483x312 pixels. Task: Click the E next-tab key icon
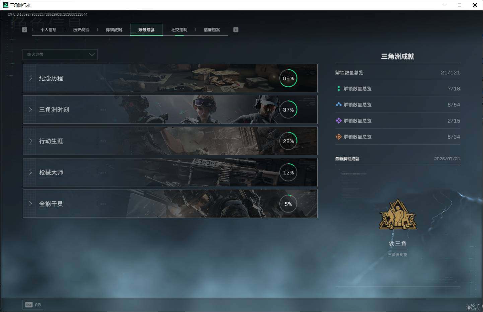[236, 30]
